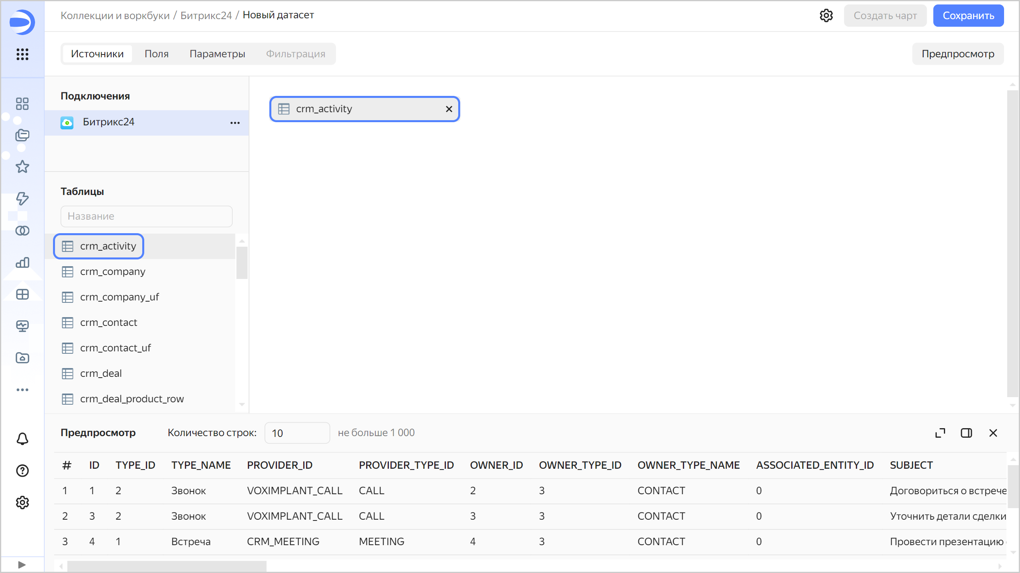Focus the table name search field
This screenshot has width=1020, height=573.
pos(146,216)
